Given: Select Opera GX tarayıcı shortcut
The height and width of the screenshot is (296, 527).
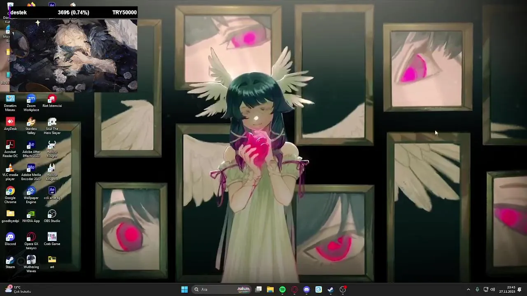Looking at the screenshot, I should (31, 241).
